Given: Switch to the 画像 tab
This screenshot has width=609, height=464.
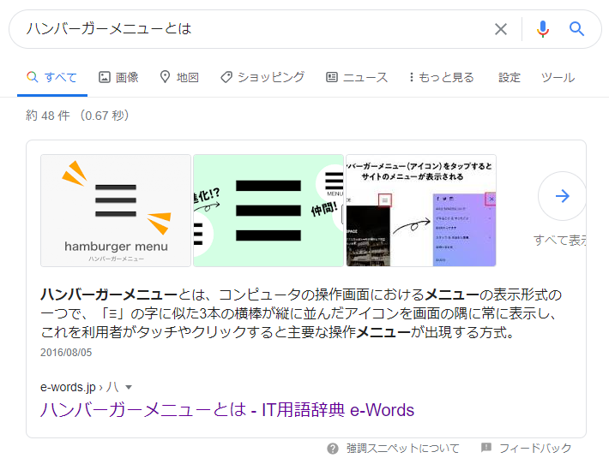Looking at the screenshot, I should coord(118,77).
